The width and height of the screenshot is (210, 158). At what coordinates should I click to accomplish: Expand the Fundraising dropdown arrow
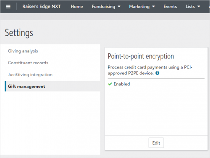pos(119,6)
